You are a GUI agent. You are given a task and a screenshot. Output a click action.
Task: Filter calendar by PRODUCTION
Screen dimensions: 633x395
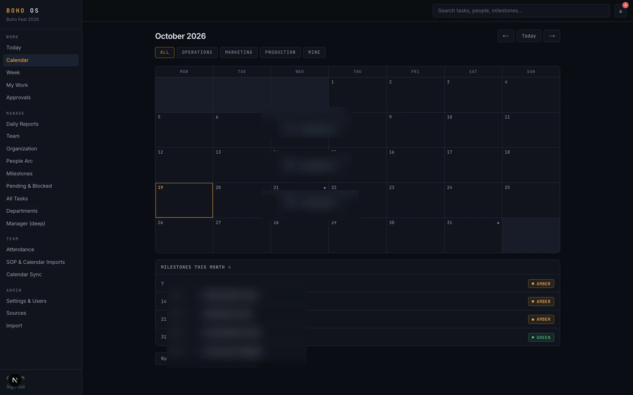280,52
